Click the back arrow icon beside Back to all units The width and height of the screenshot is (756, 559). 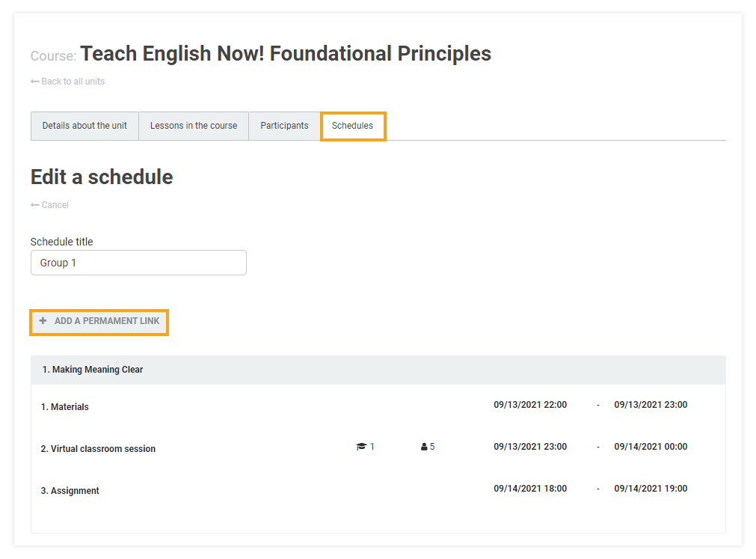pos(34,82)
